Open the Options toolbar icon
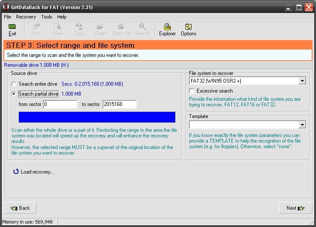 click(188, 30)
